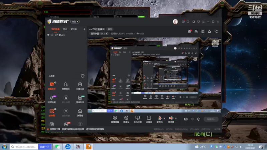Focus the taskbar search input field
This screenshot has height=150, width=267.
point(24,147)
